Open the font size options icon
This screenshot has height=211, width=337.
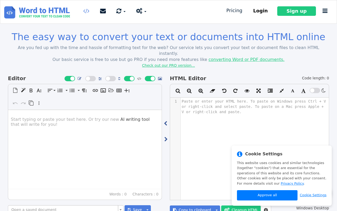click(39, 90)
